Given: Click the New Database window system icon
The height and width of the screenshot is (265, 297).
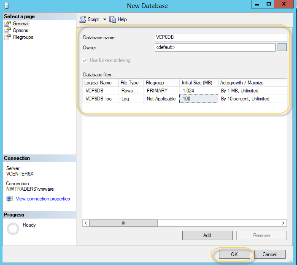Looking at the screenshot, I should [5, 5].
